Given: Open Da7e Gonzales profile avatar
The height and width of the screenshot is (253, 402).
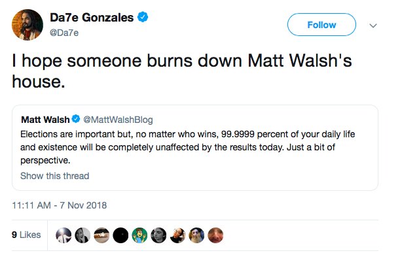Looking at the screenshot, I should (27, 25).
